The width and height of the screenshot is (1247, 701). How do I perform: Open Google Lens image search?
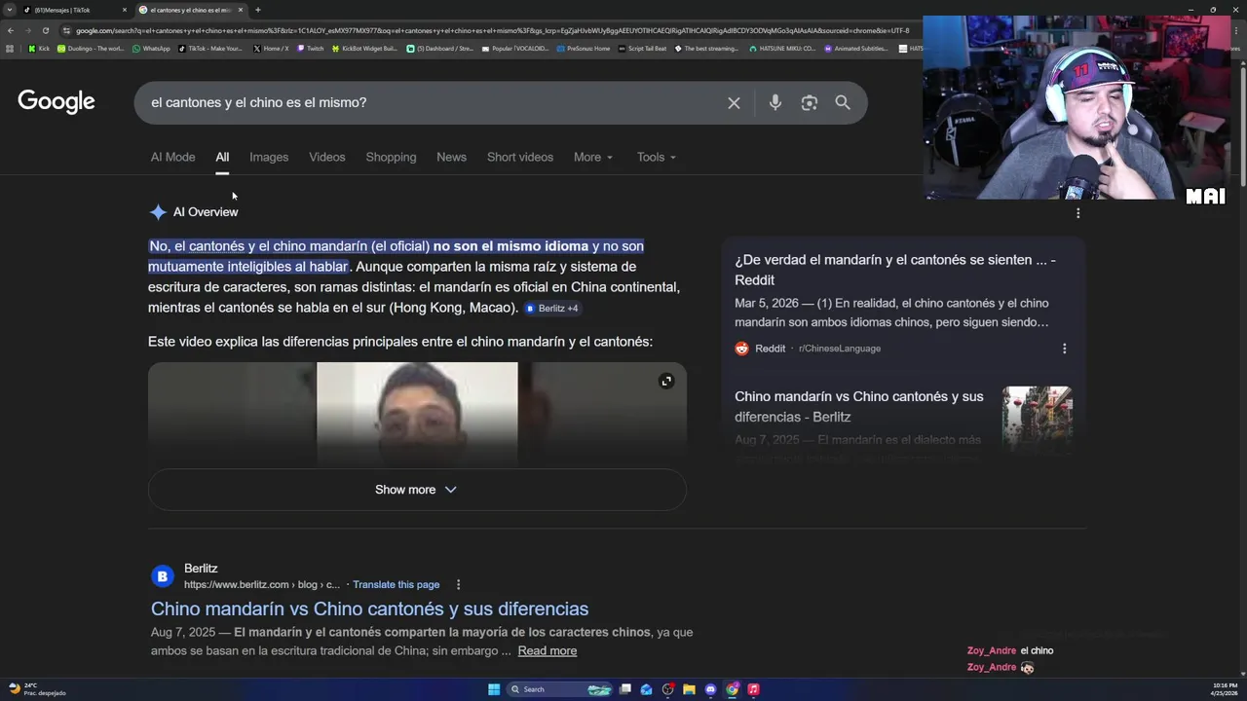(809, 102)
